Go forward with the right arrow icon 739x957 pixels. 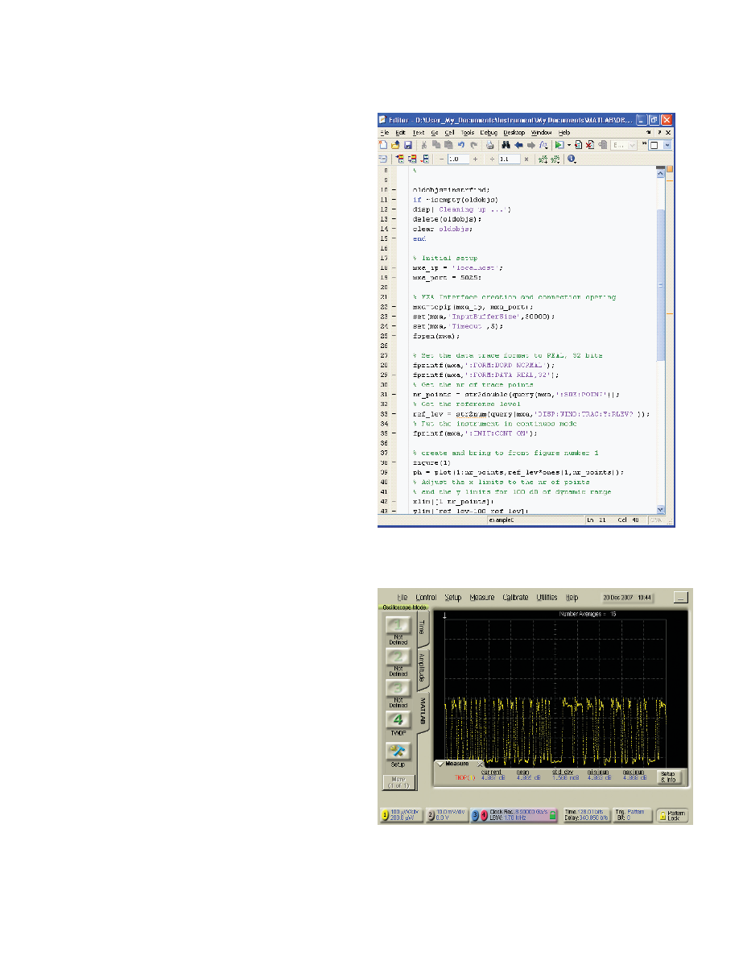click(531, 145)
